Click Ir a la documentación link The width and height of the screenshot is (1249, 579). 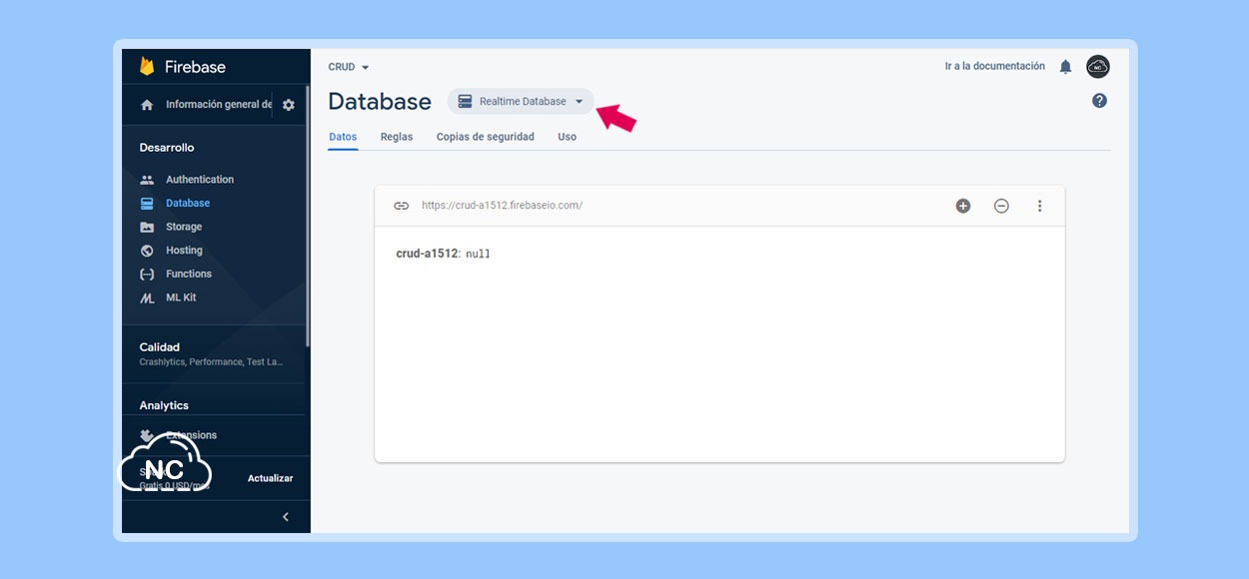(995, 66)
